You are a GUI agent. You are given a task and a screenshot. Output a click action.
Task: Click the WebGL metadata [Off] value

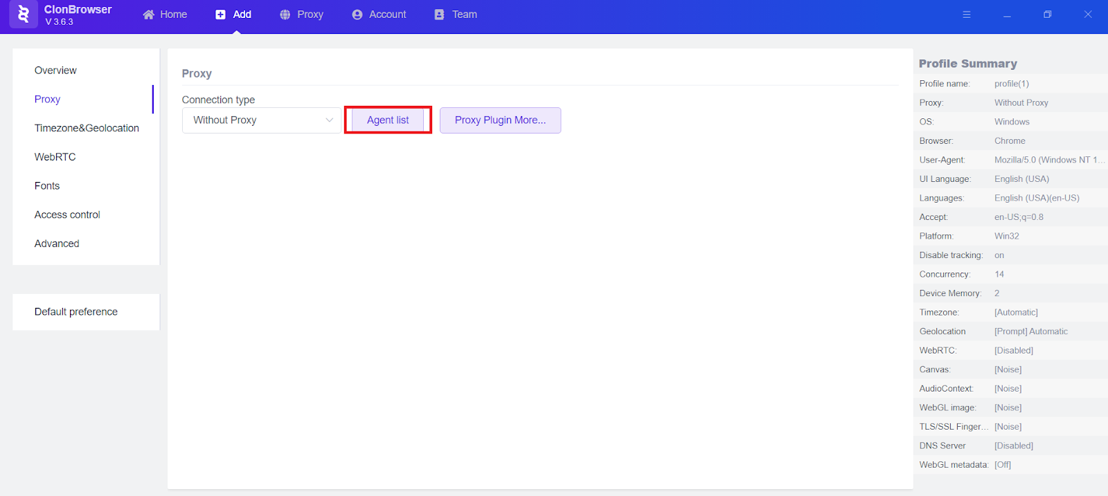coord(1003,465)
